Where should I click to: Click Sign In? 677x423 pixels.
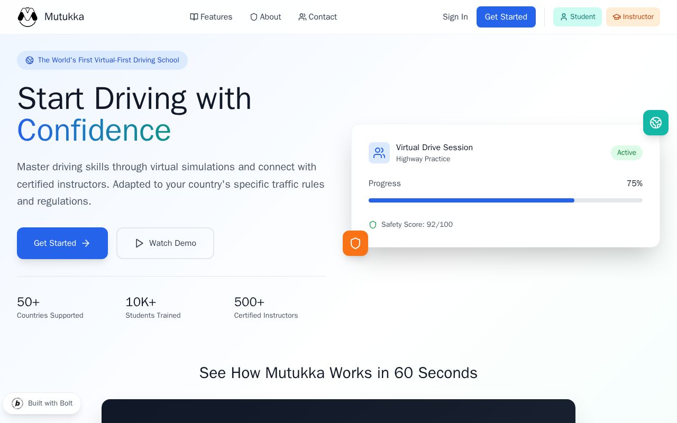455,17
